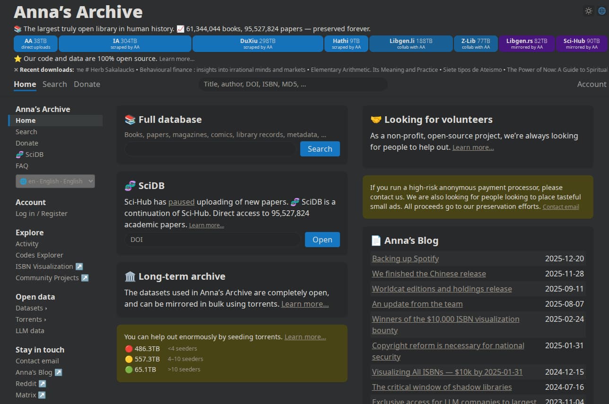Click the Libgen.li 188TB segment
Viewport: 609px width, 404px height.
(x=411, y=43)
